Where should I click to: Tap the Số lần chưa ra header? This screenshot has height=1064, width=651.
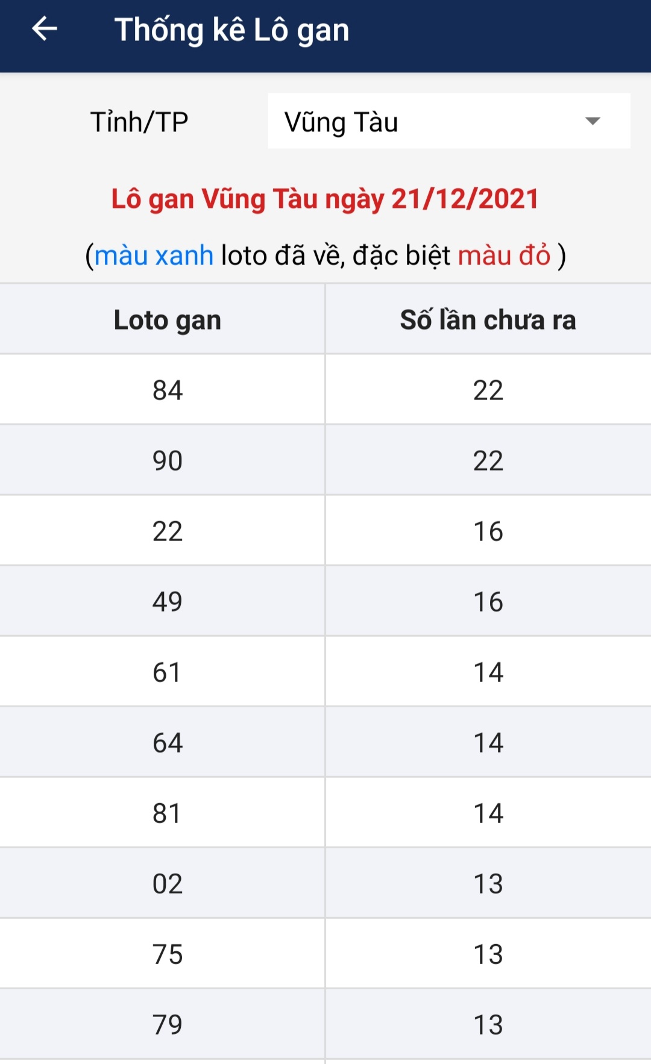[x=488, y=320]
